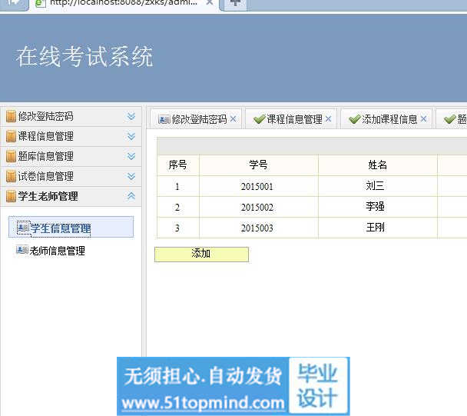
Task: Expand the 题库信息管理 panel arrow
Action: click(131, 157)
